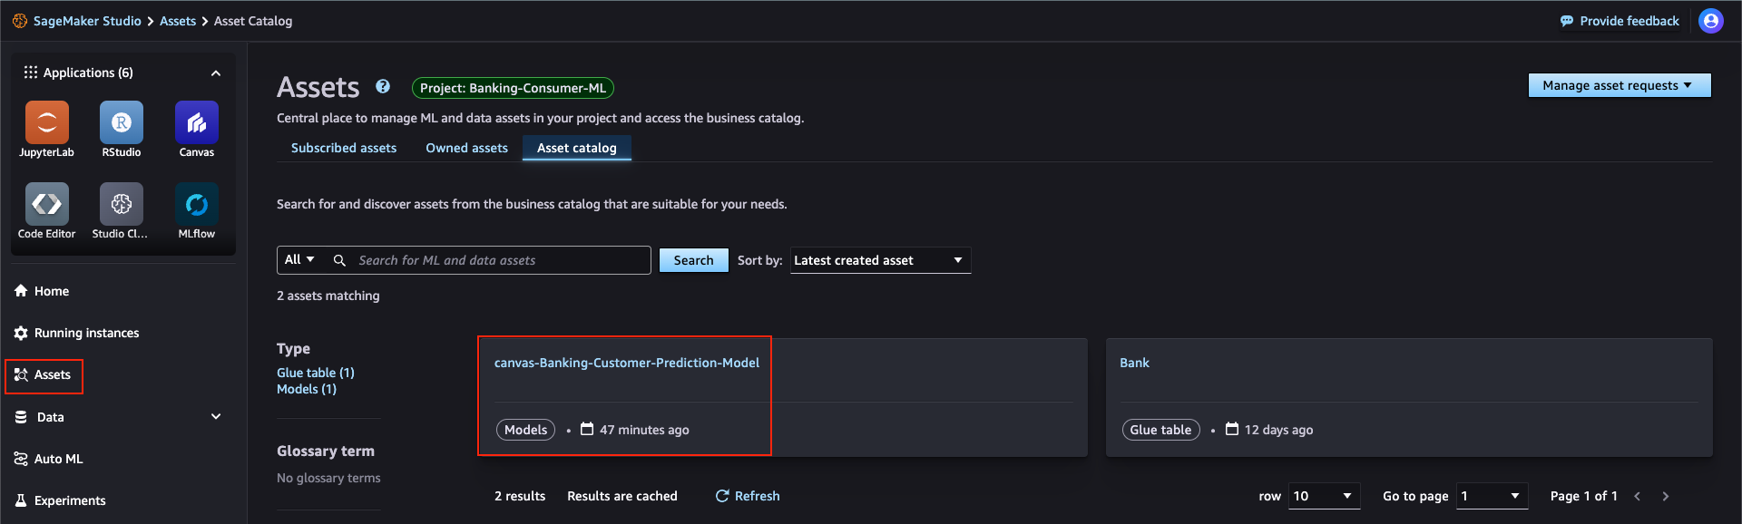Open the row count dropdown showing 10
The width and height of the screenshot is (1742, 524).
[1324, 496]
